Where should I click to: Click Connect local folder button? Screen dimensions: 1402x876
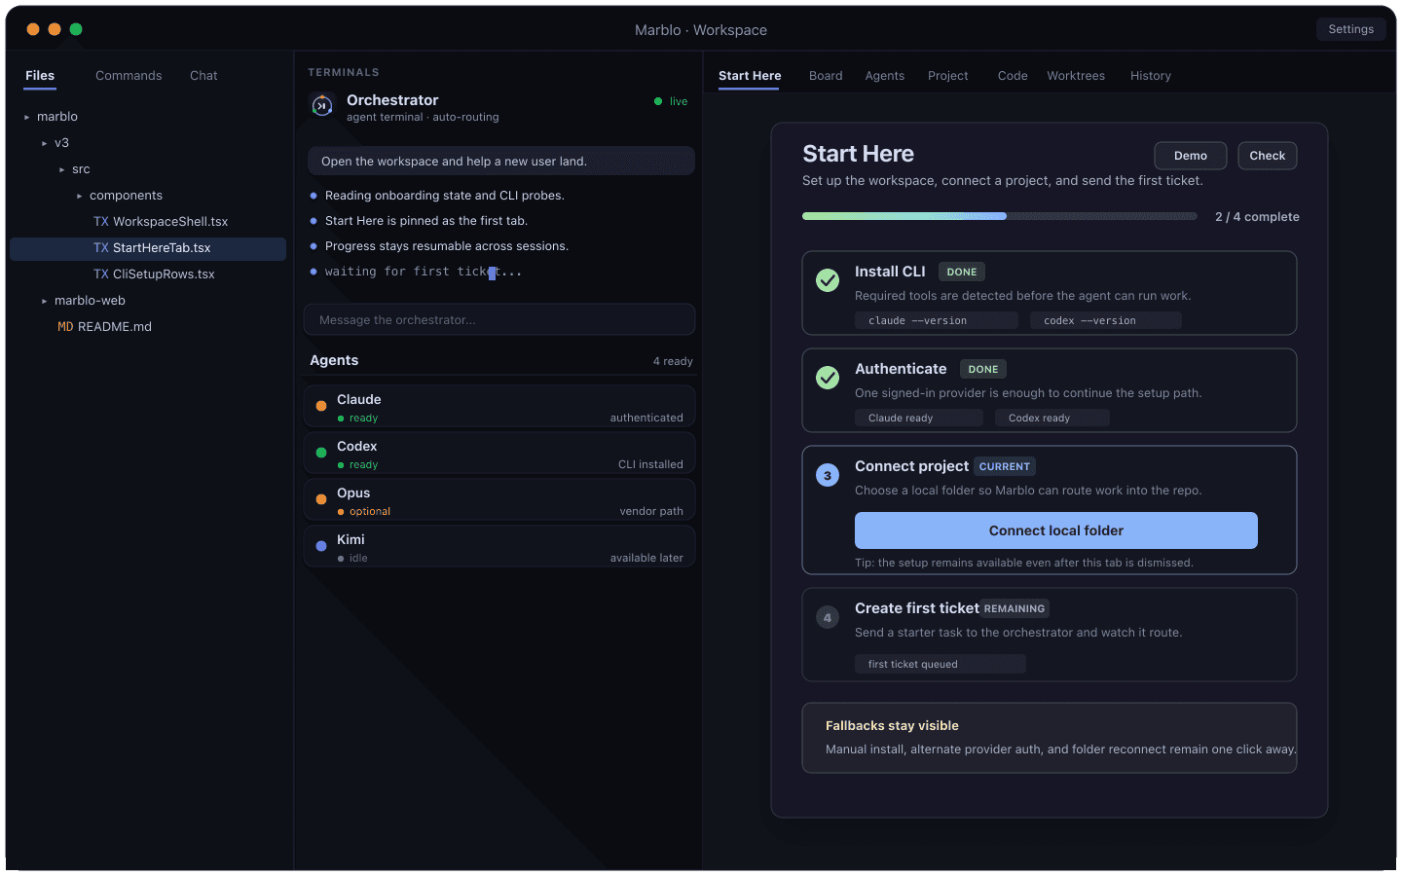coord(1056,530)
